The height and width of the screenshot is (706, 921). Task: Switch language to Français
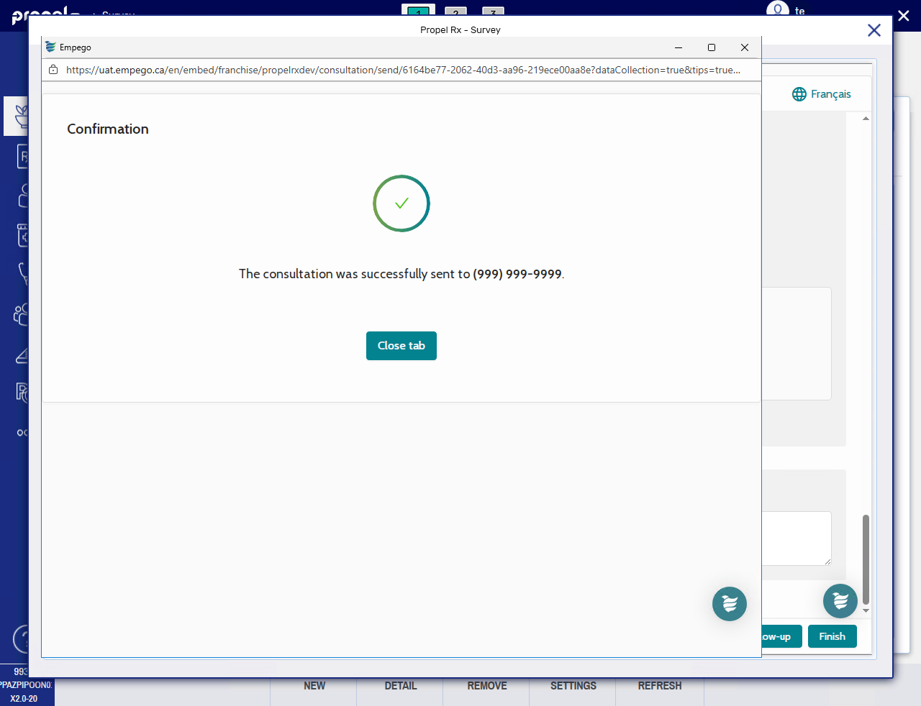(830, 94)
